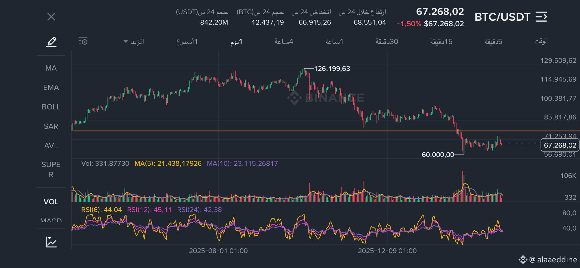Viewport: 580px width, 268px height.
Task: Click the 24h high value 68.551,04
Action: (370, 22)
